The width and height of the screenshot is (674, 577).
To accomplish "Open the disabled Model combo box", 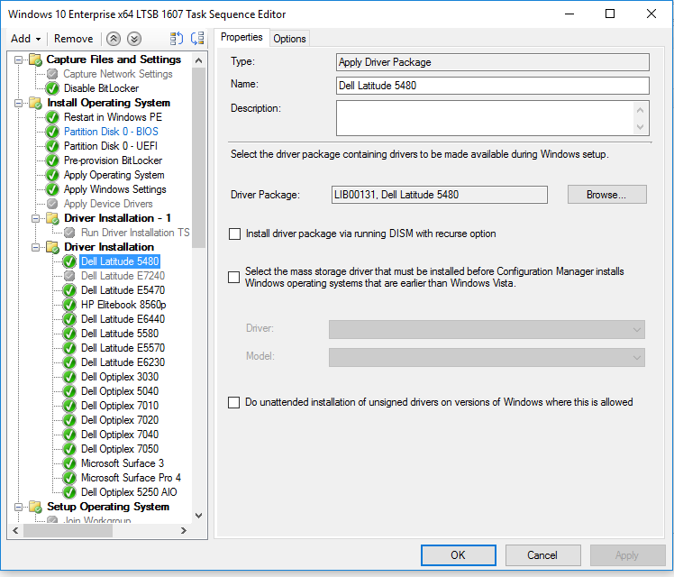I will [x=487, y=357].
